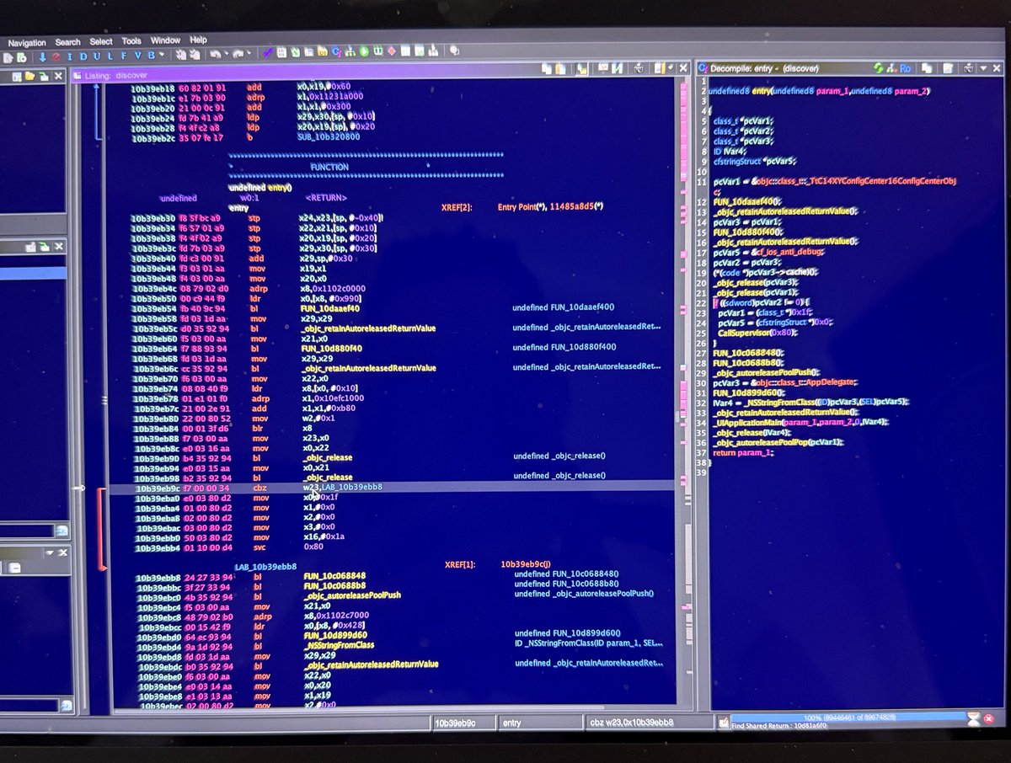The height and width of the screenshot is (763, 1011).
Task: Click the paste icon in Listing header
Action: tap(560, 68)
